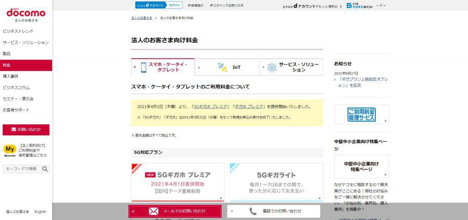
Task: Click the envelope icon in mail inquiry button
Action: point(154,211)
